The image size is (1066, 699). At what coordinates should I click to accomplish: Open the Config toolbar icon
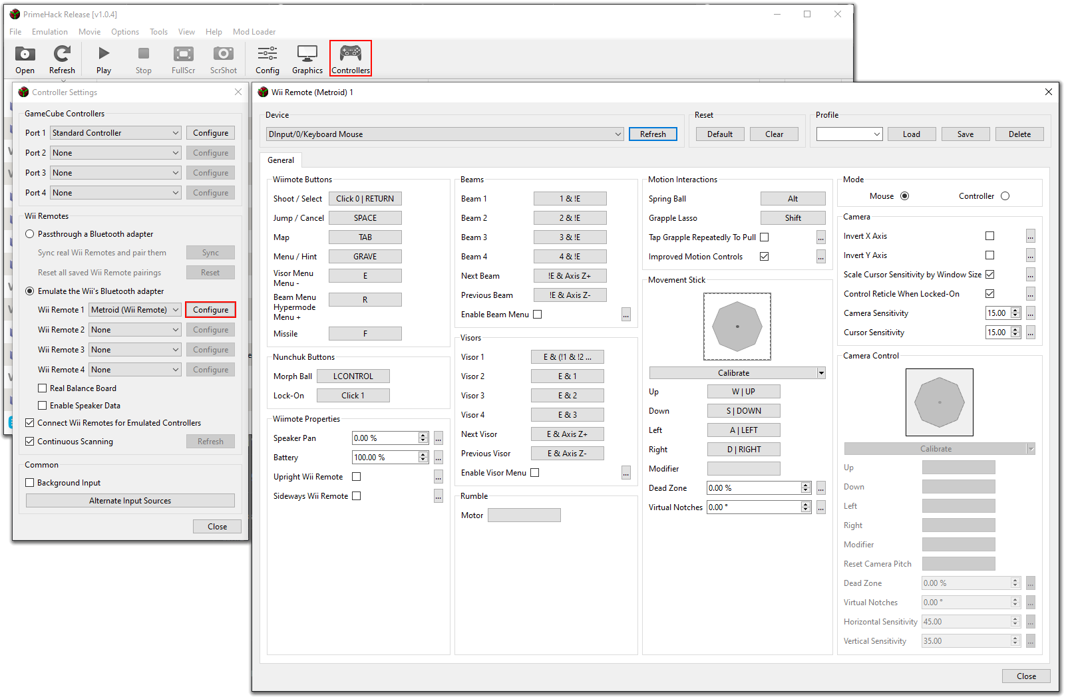(x=267, y=59)
